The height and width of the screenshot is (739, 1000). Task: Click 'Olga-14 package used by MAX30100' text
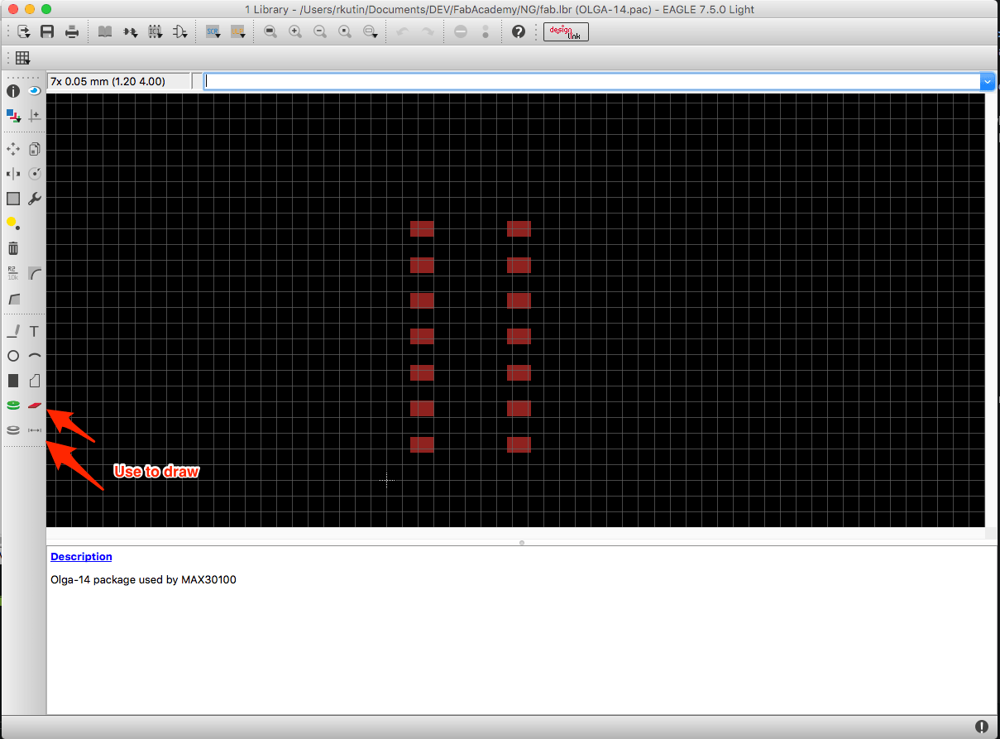[143, 579]
